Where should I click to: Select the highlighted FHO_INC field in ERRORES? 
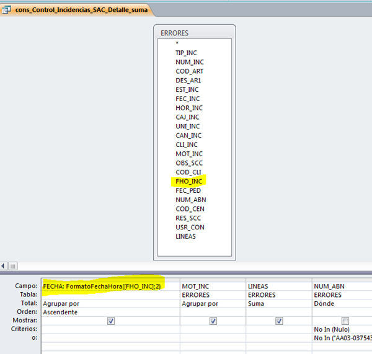click(189, 181)
